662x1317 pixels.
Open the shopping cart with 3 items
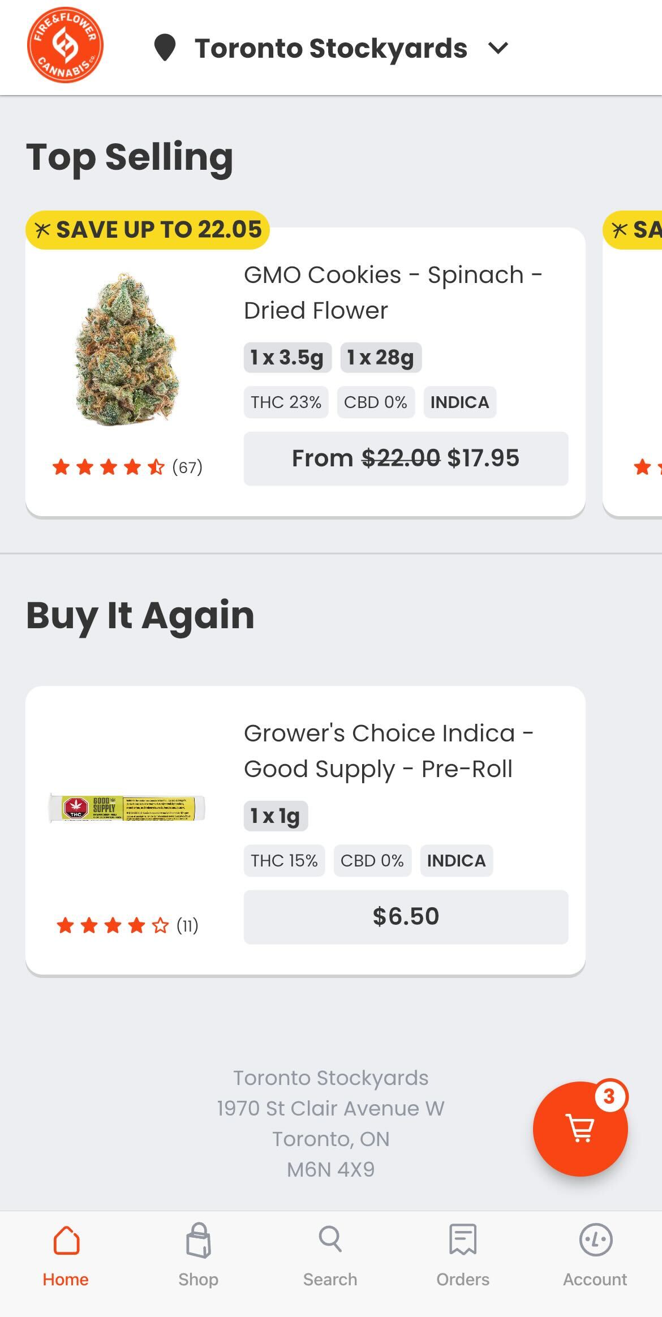580,1129
